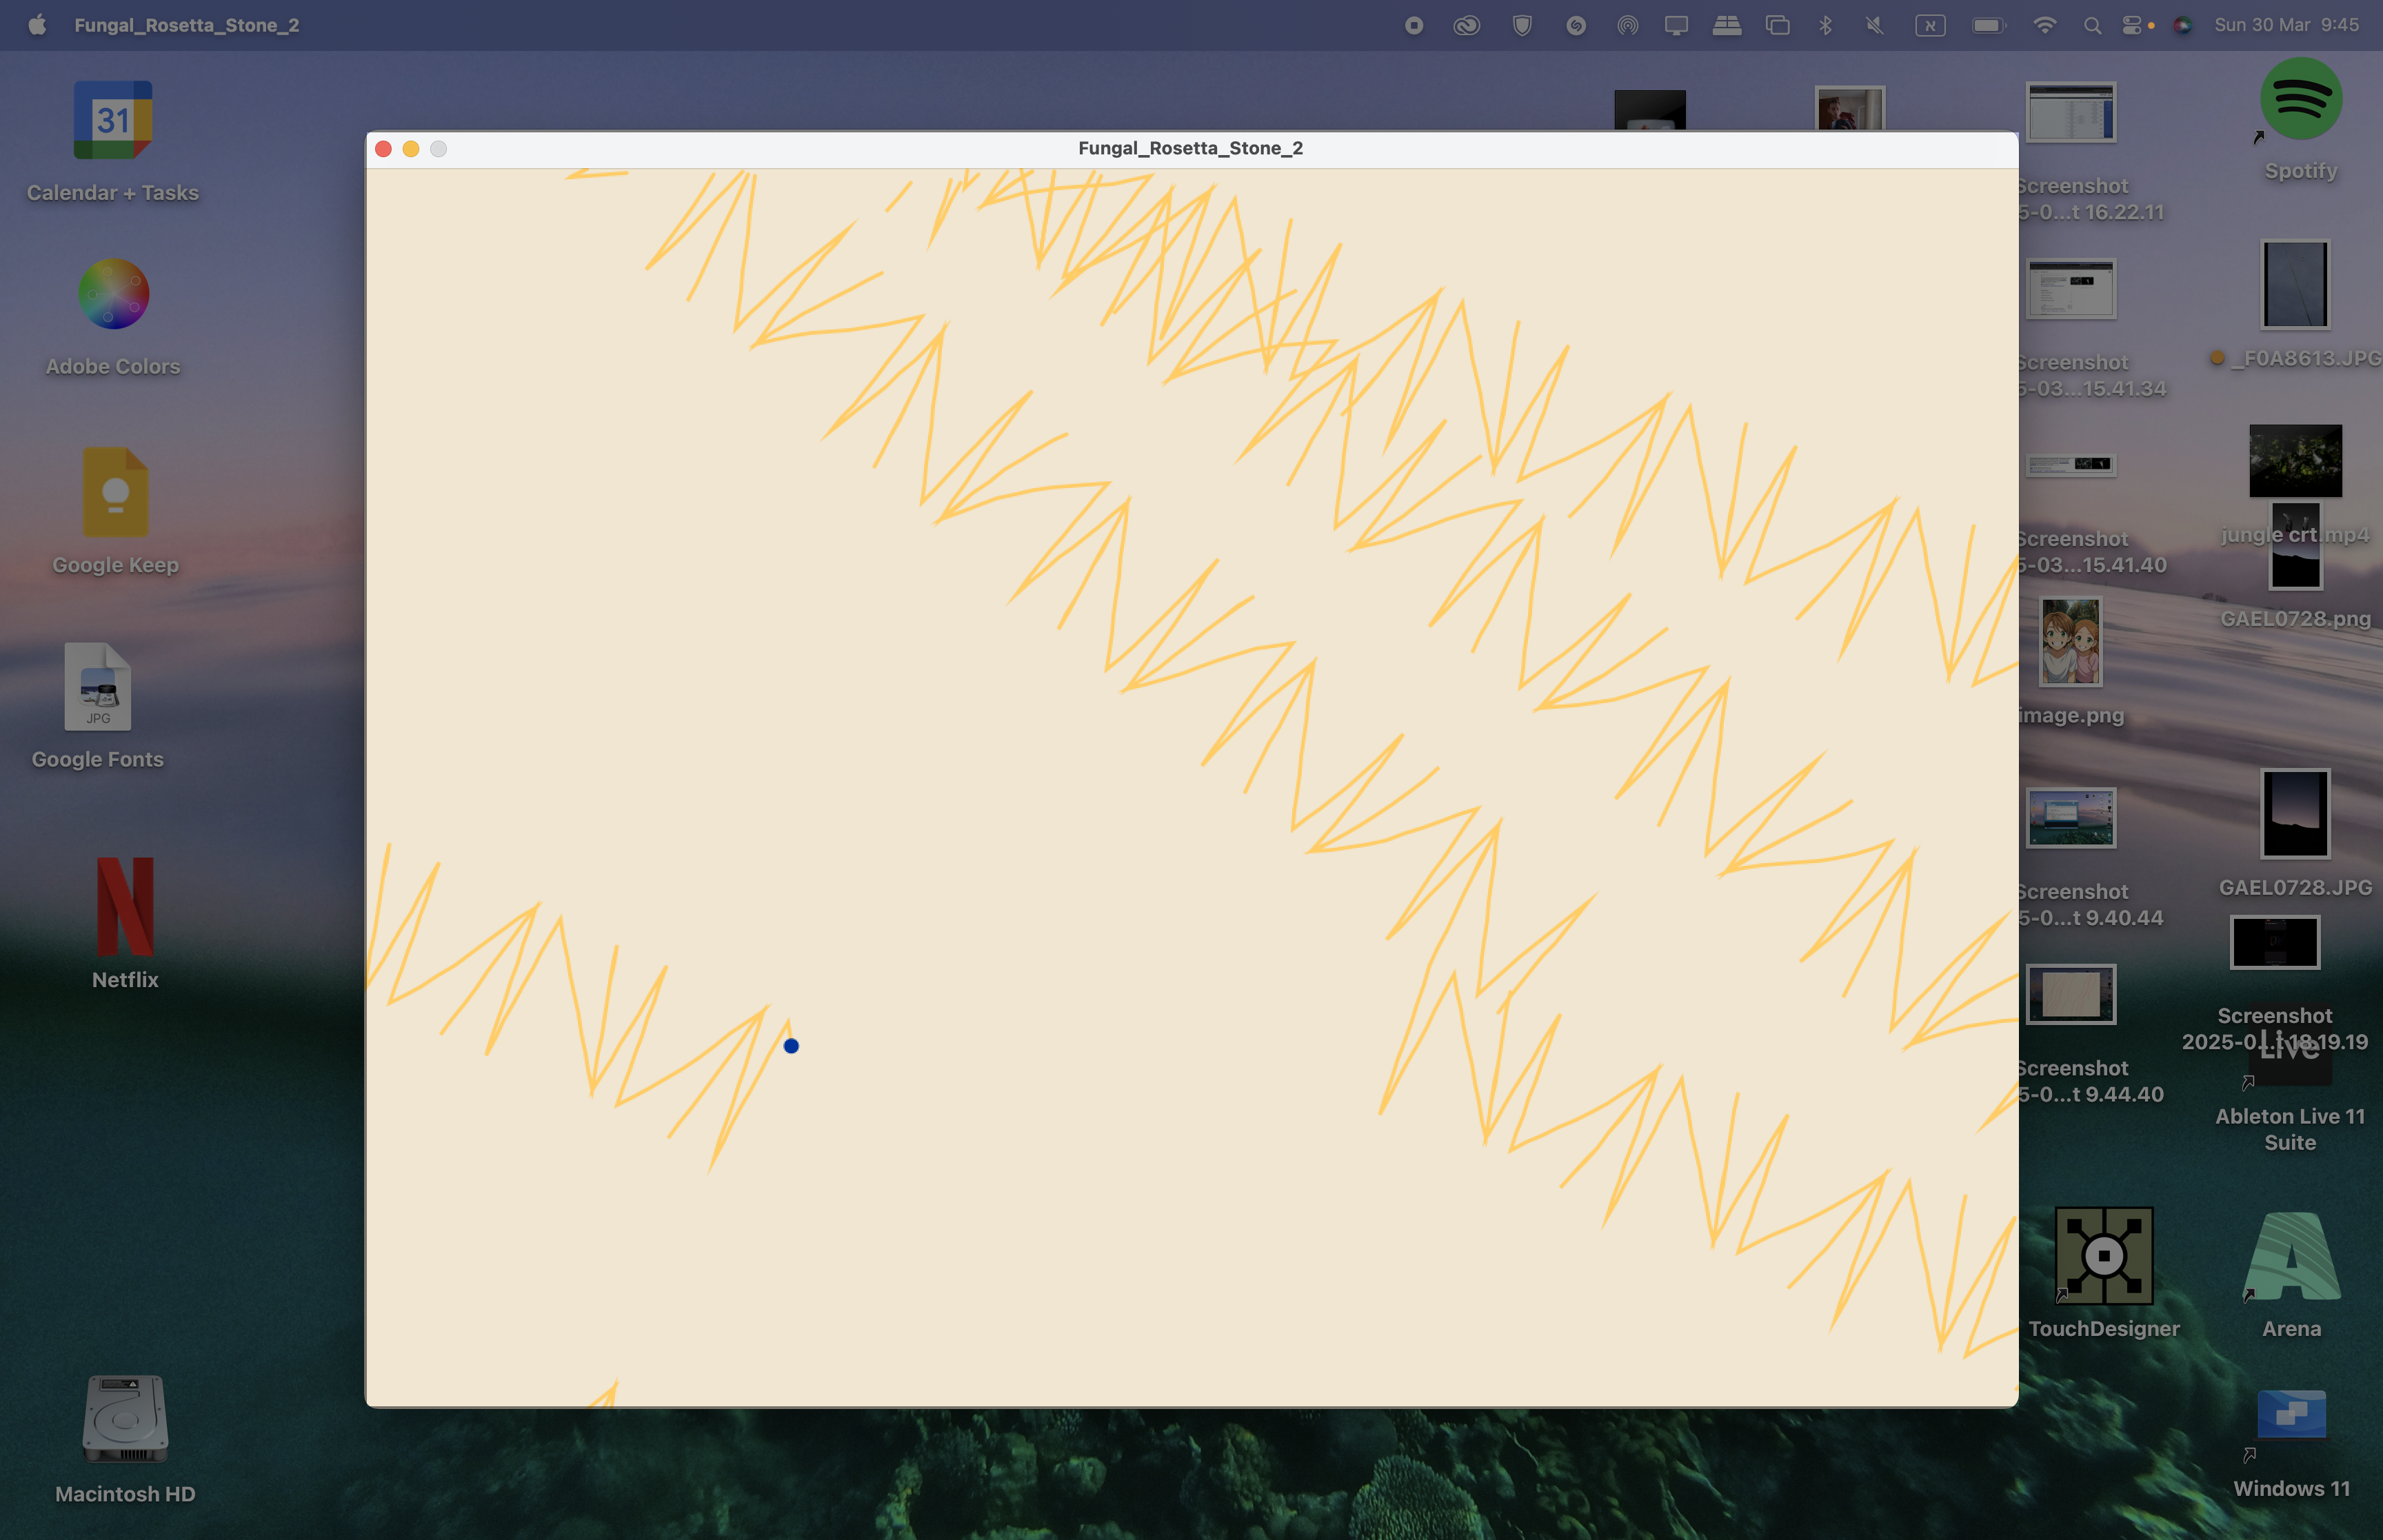Activate Siri from the menu bar
Image resolution: width=2383 pixels, height=1540 pixels.
pos(2183,25)
